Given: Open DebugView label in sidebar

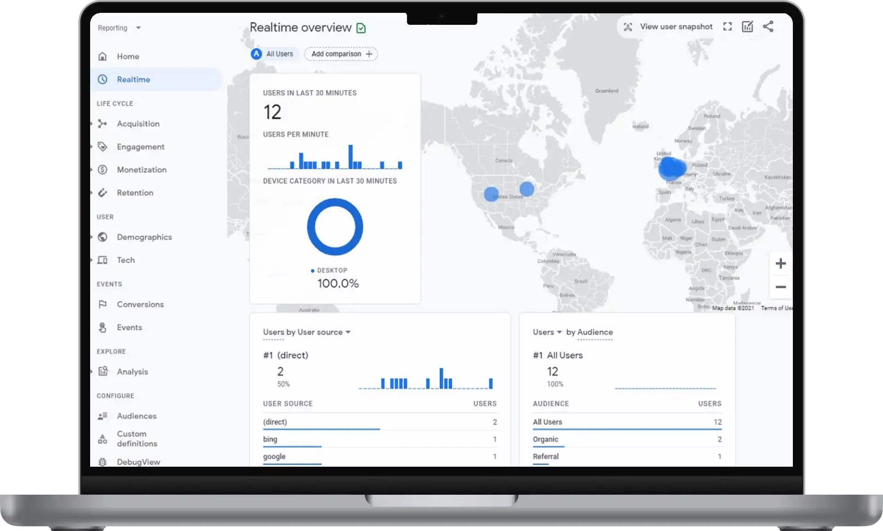Looking at the screenshot, I should coord(138,462).
